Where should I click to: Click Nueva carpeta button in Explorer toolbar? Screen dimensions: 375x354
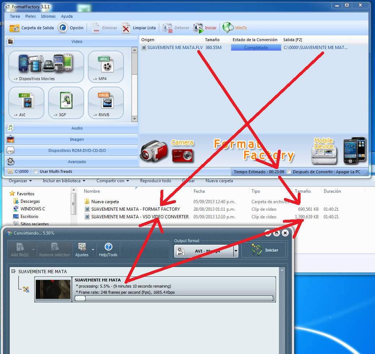click(x=219, y=181)
